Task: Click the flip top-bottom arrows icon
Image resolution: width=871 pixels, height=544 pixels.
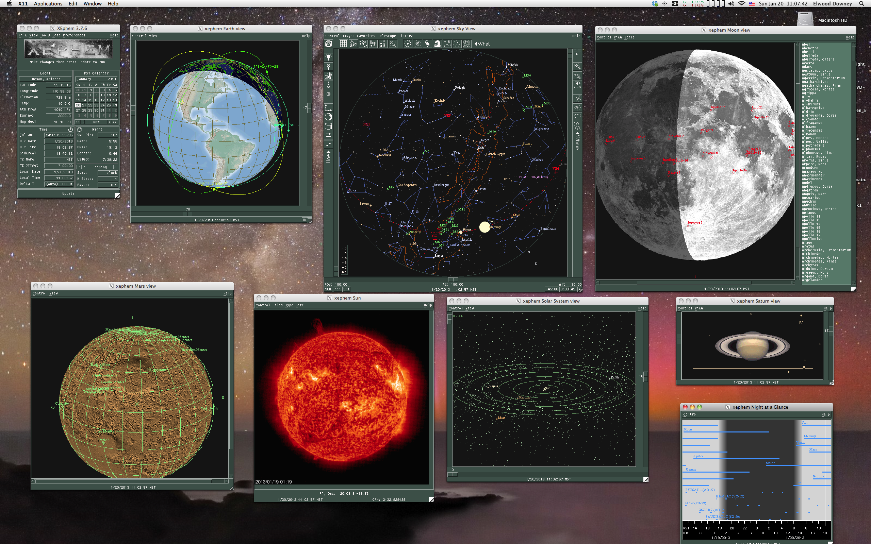Action: (x=328, y=144)
